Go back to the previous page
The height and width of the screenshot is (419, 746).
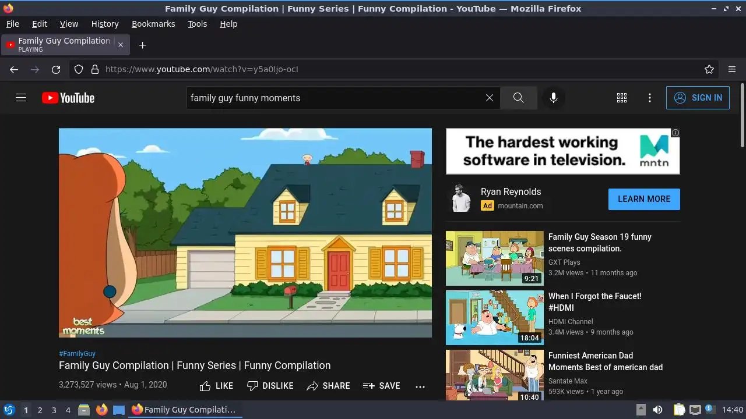(14, 69)
